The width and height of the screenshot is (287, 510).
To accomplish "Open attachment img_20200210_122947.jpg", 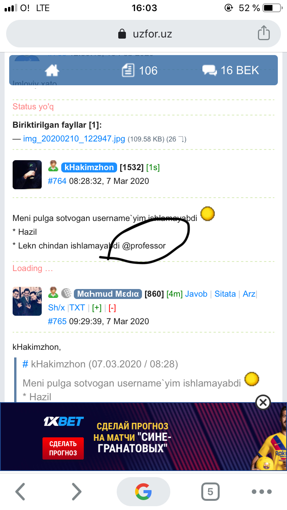I will (x=74, y=139).
